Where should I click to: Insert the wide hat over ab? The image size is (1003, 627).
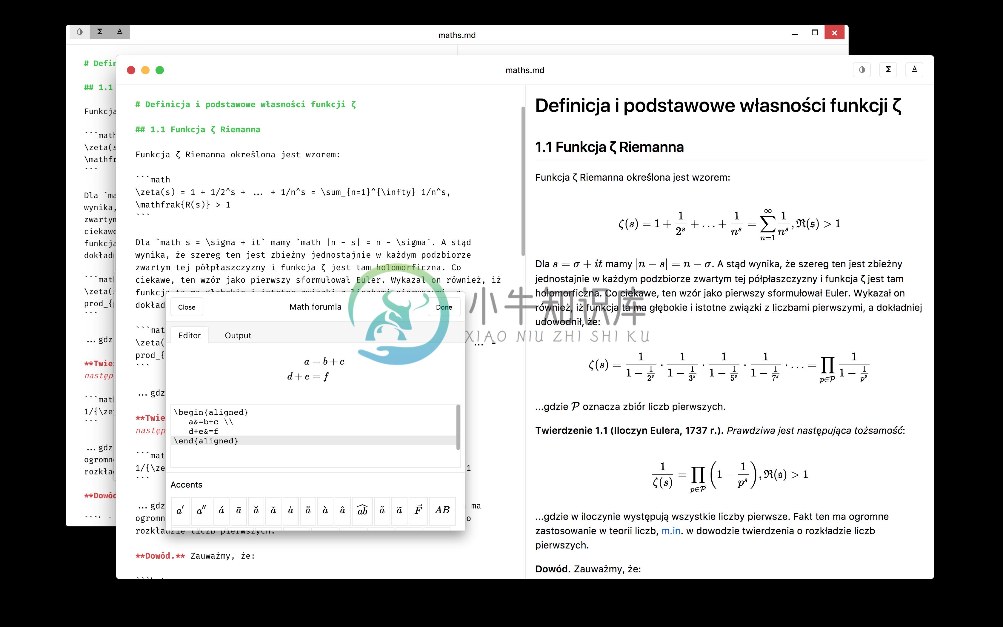[x=362, y=511]
